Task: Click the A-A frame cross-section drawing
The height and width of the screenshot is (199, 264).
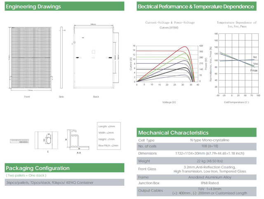Action: click(x=78, y=140)
